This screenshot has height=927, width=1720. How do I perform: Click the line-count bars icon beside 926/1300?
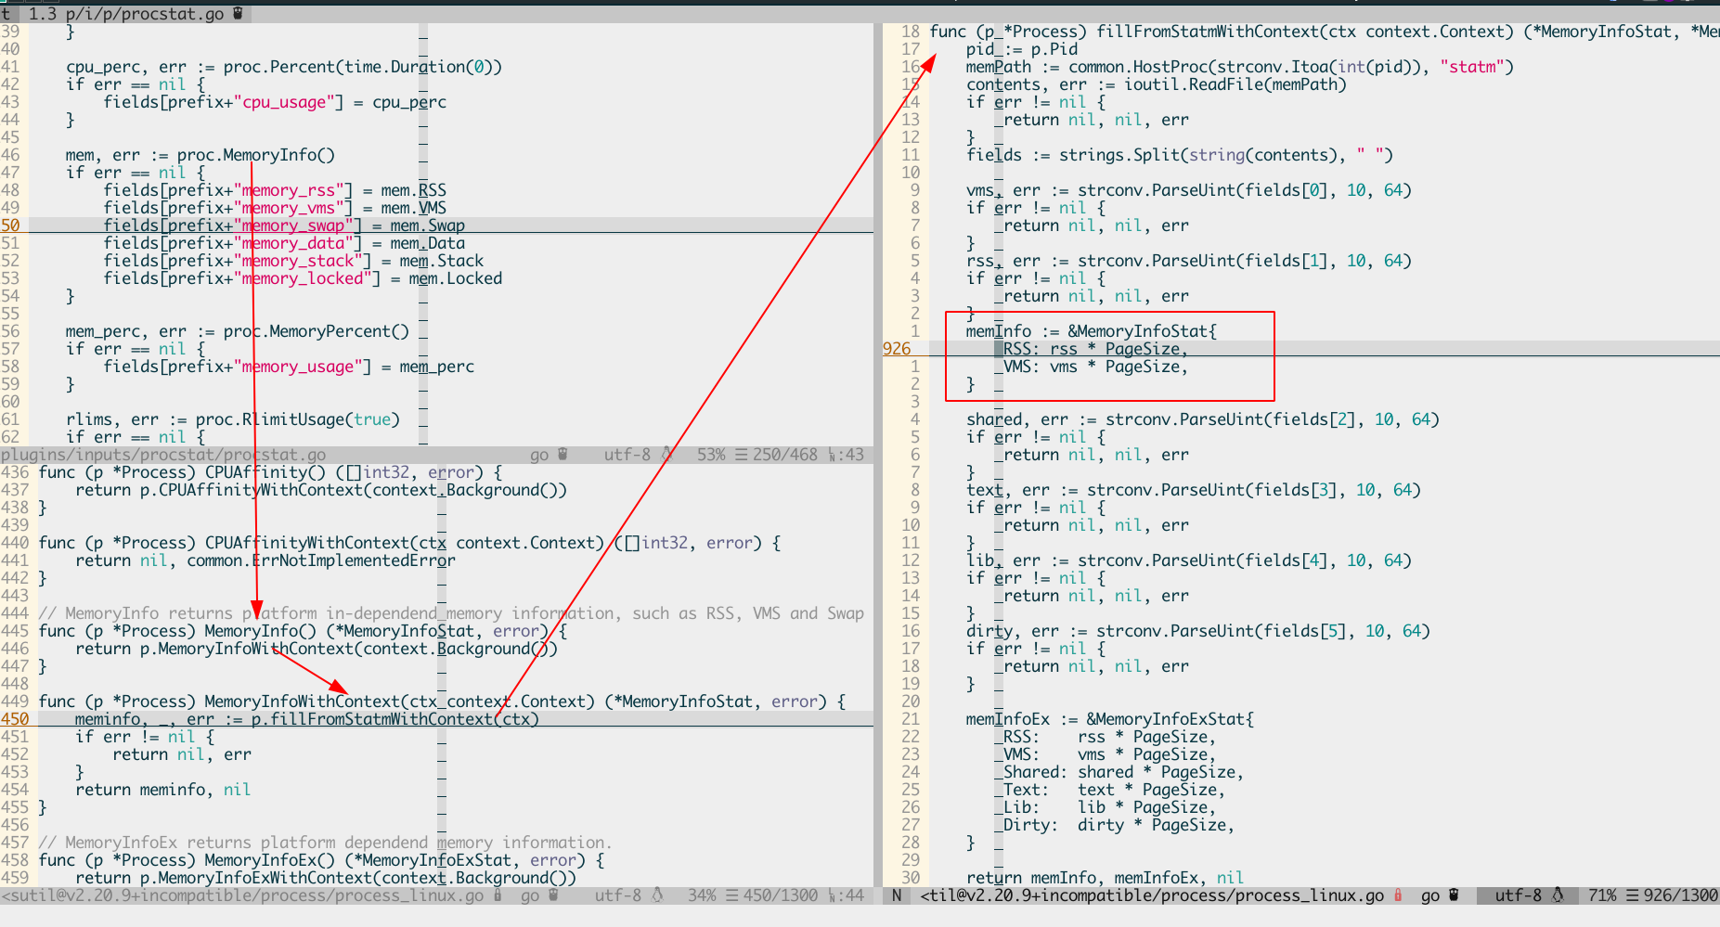(x=1632, y=895)
